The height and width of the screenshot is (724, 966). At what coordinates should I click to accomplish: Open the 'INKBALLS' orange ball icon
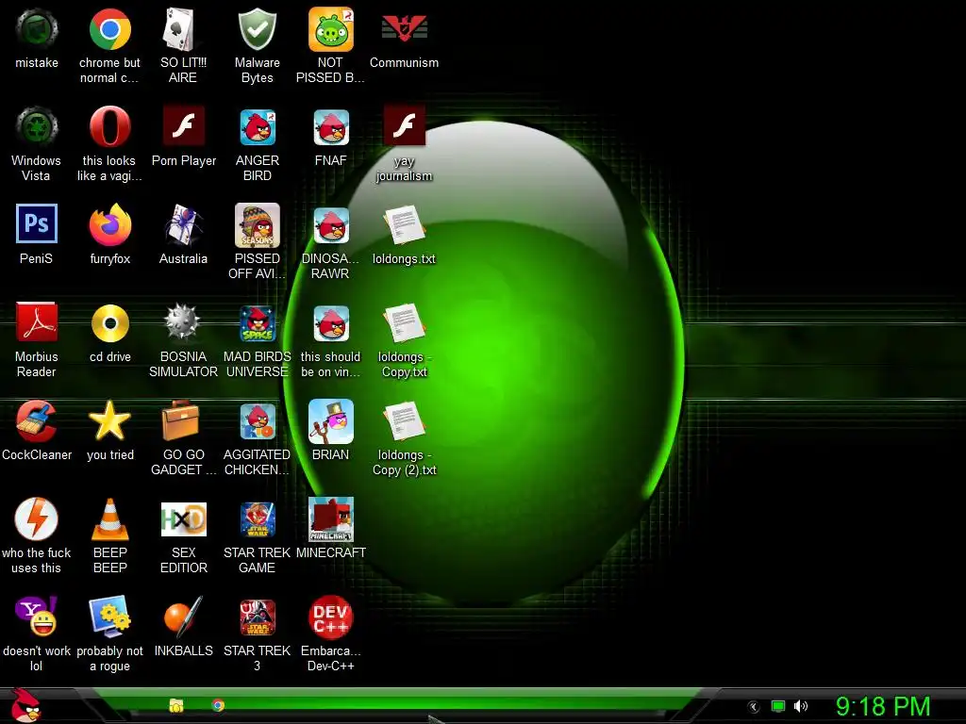tap(183, 617)
